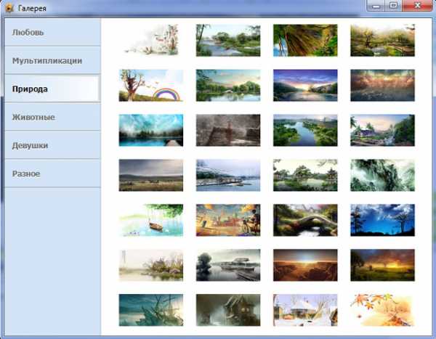Screen dimensions: 436x339
Task: Open the Любовь category
Action: coord(52,33)
